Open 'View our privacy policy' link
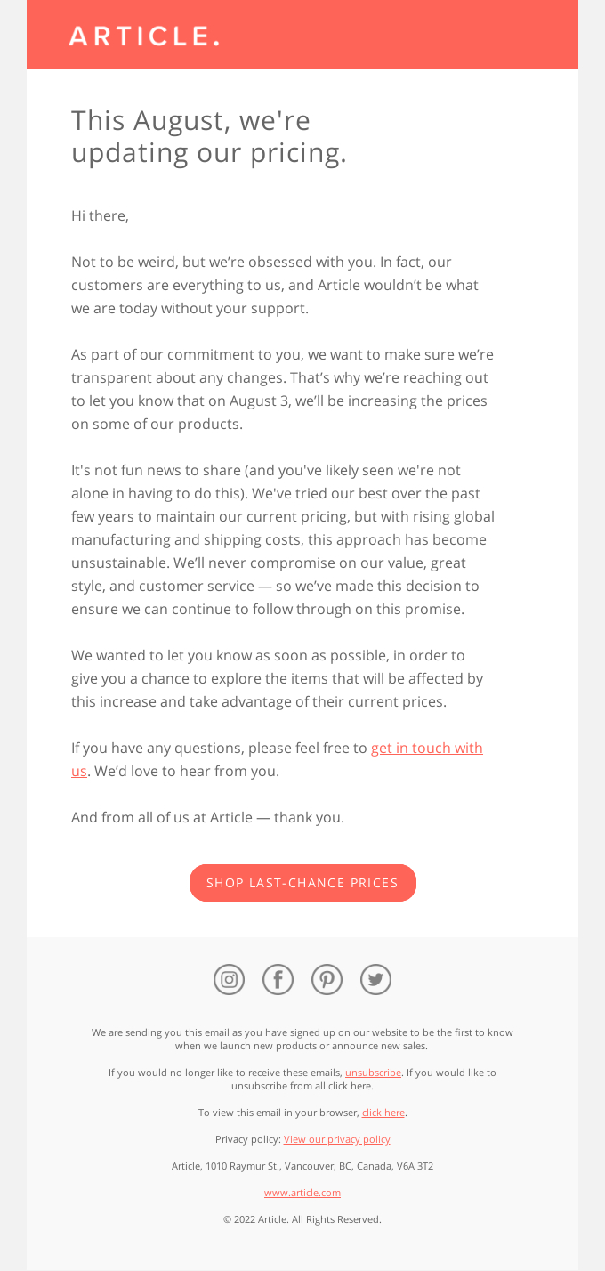The image size is (605, 1271). 336,1139
